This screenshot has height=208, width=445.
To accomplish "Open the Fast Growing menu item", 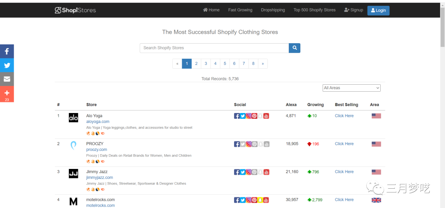I will tap(240, 10).
